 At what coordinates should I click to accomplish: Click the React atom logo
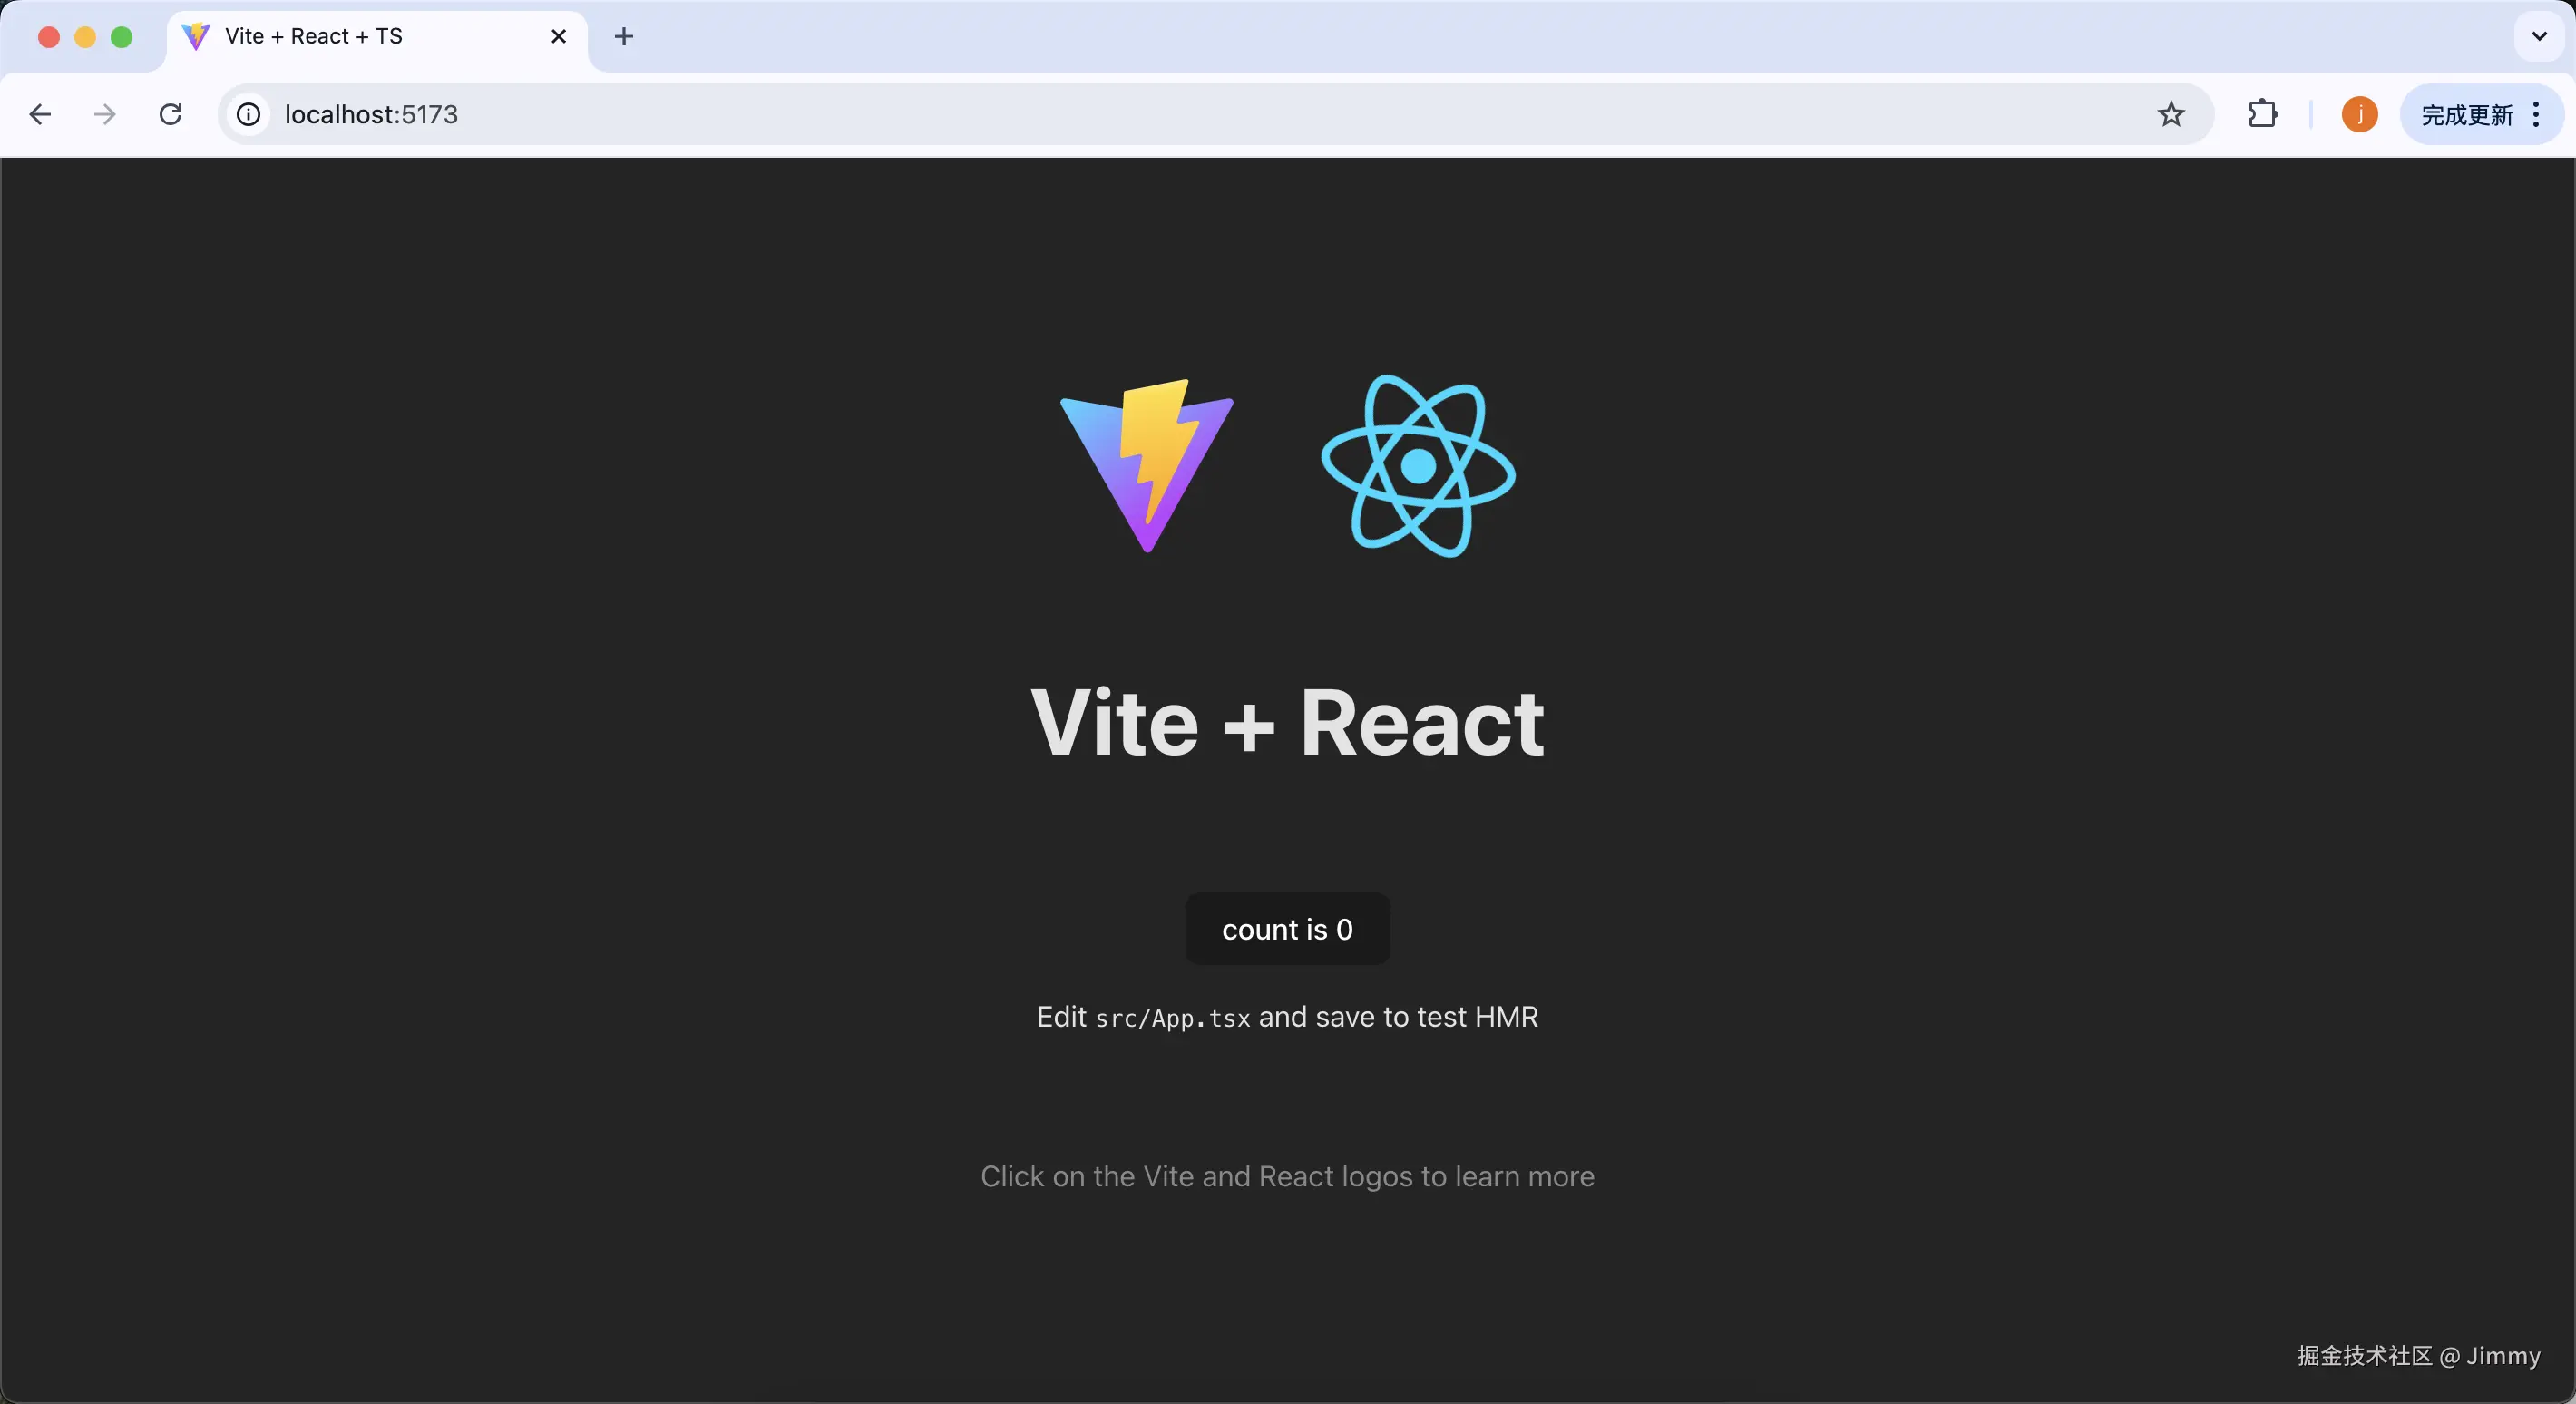1418,466
